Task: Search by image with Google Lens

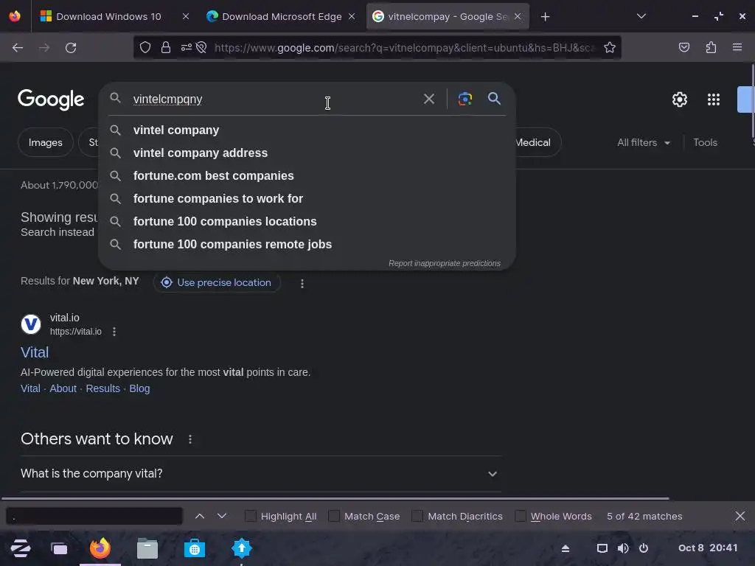Action: pos(465,99)
